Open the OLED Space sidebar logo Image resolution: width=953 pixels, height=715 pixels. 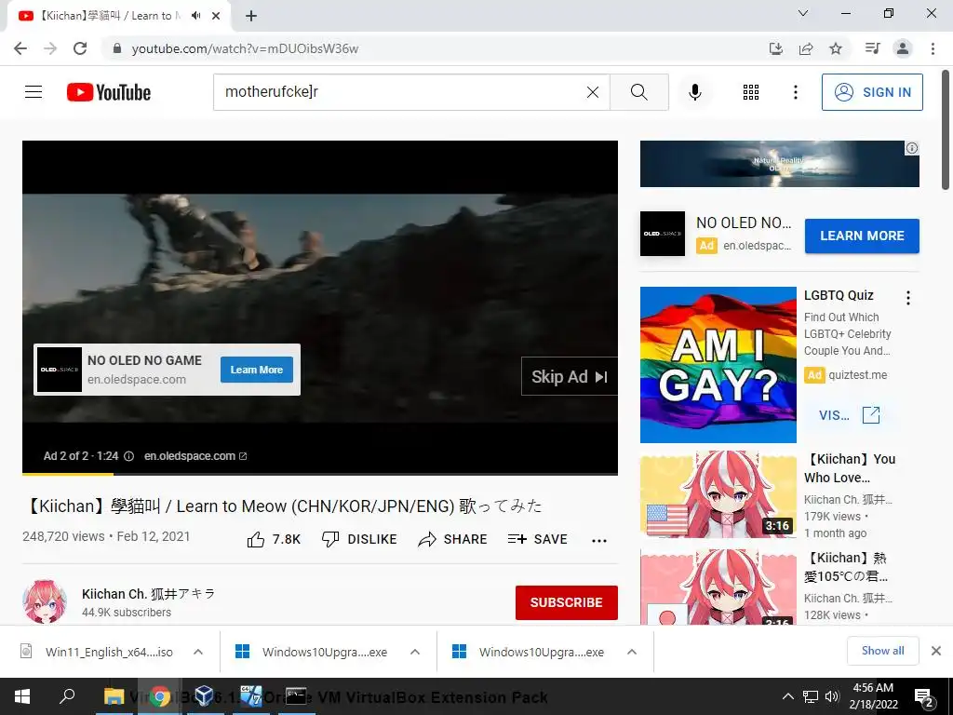pyautogui.click(x=663, y=234)
